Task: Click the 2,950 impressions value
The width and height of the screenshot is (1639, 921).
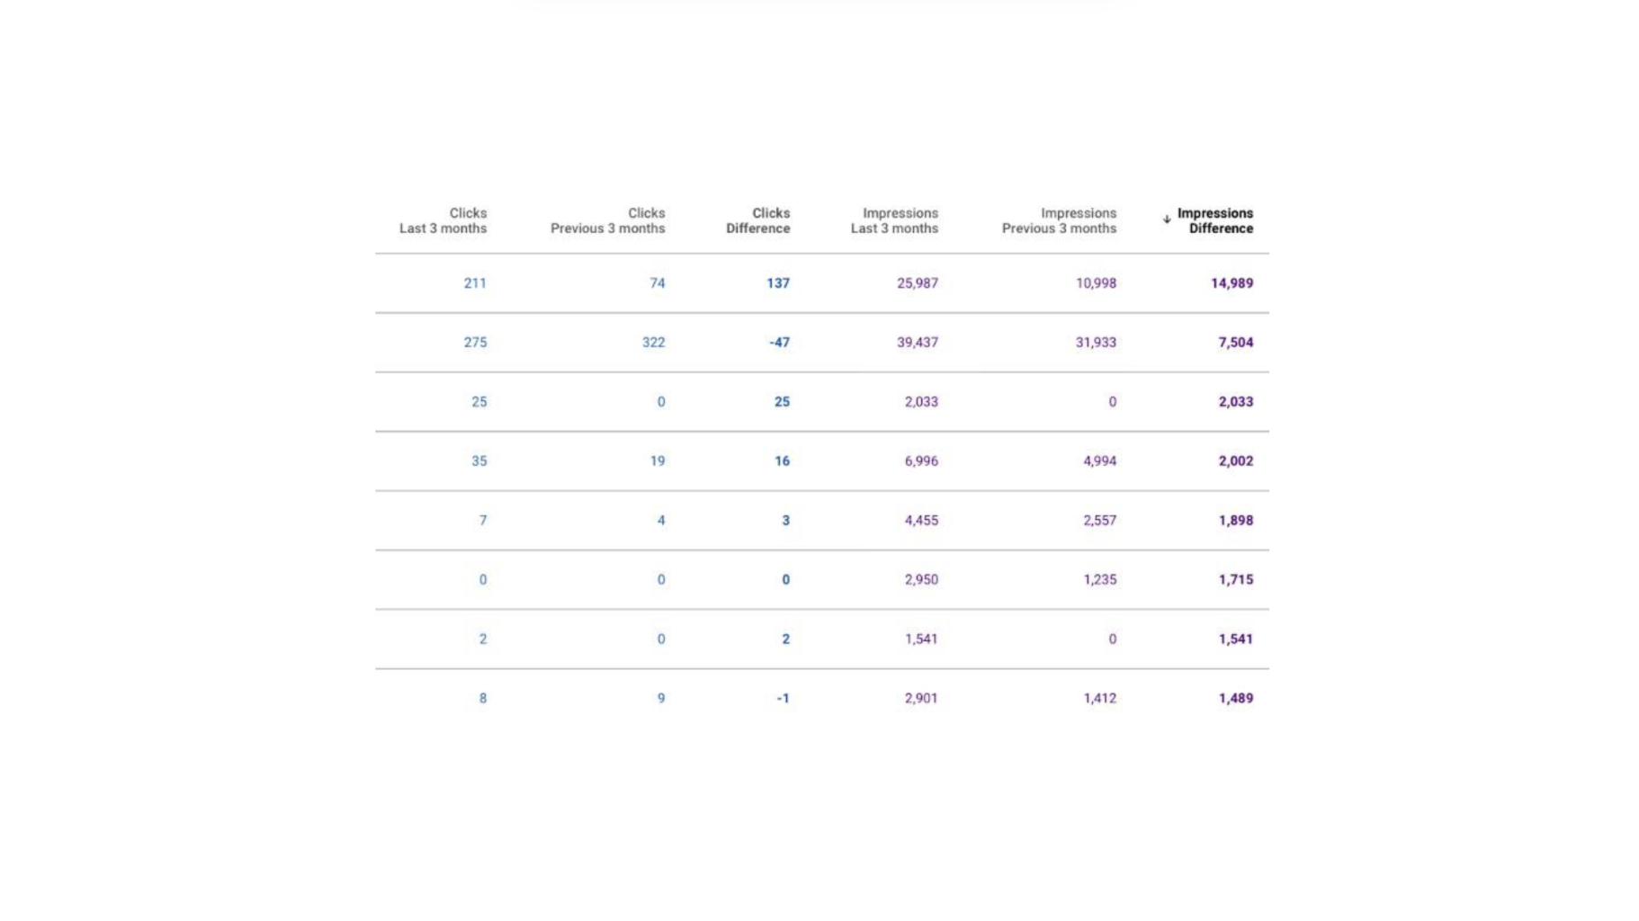Action: pos(921,580)
